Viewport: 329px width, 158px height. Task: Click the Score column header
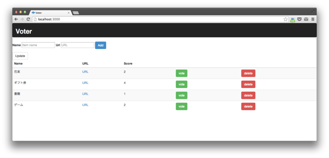click(128, 64)
